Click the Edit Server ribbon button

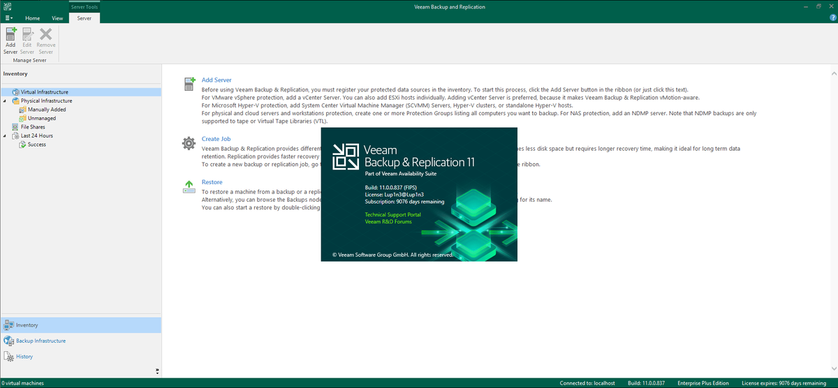click(27, 41)
